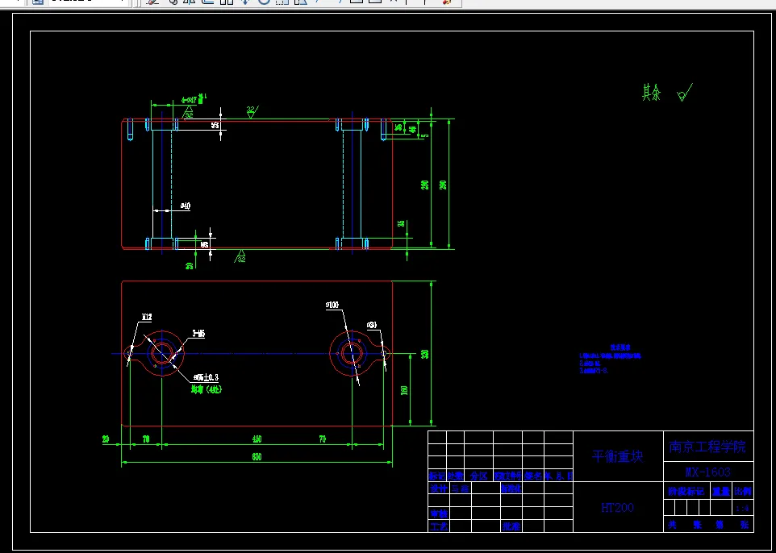Pick the 20 dimension at the drawing's left edge
Screen dimensions: 776x553
(106, 439)
